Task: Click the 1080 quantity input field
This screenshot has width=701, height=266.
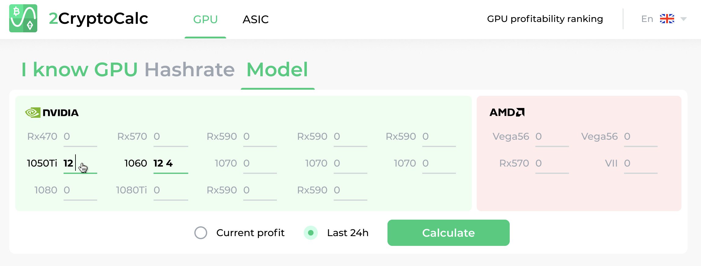Action: 80,190
